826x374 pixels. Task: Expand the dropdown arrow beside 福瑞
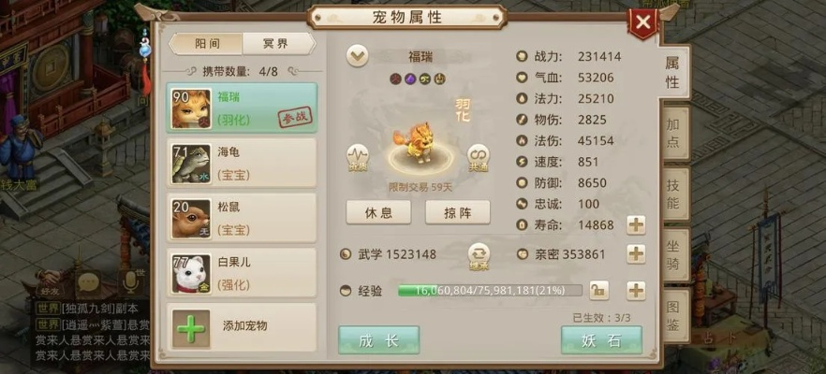click(357, 56)
